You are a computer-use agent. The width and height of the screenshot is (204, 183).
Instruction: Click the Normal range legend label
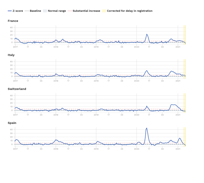coord(57,11)
